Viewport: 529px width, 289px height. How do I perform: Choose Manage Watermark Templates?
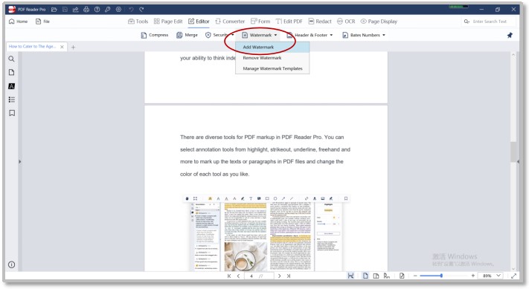coord(272,68)
